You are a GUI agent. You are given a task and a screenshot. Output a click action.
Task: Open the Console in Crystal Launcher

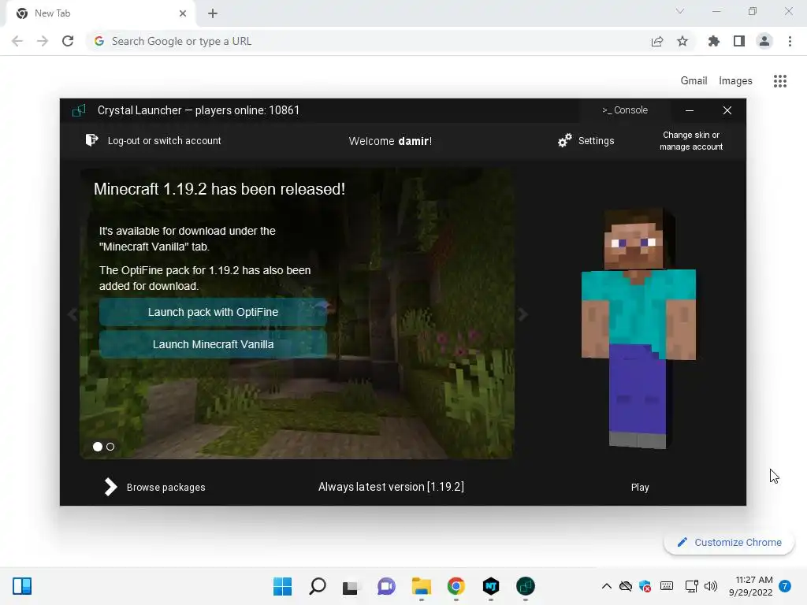click(625, 110)
